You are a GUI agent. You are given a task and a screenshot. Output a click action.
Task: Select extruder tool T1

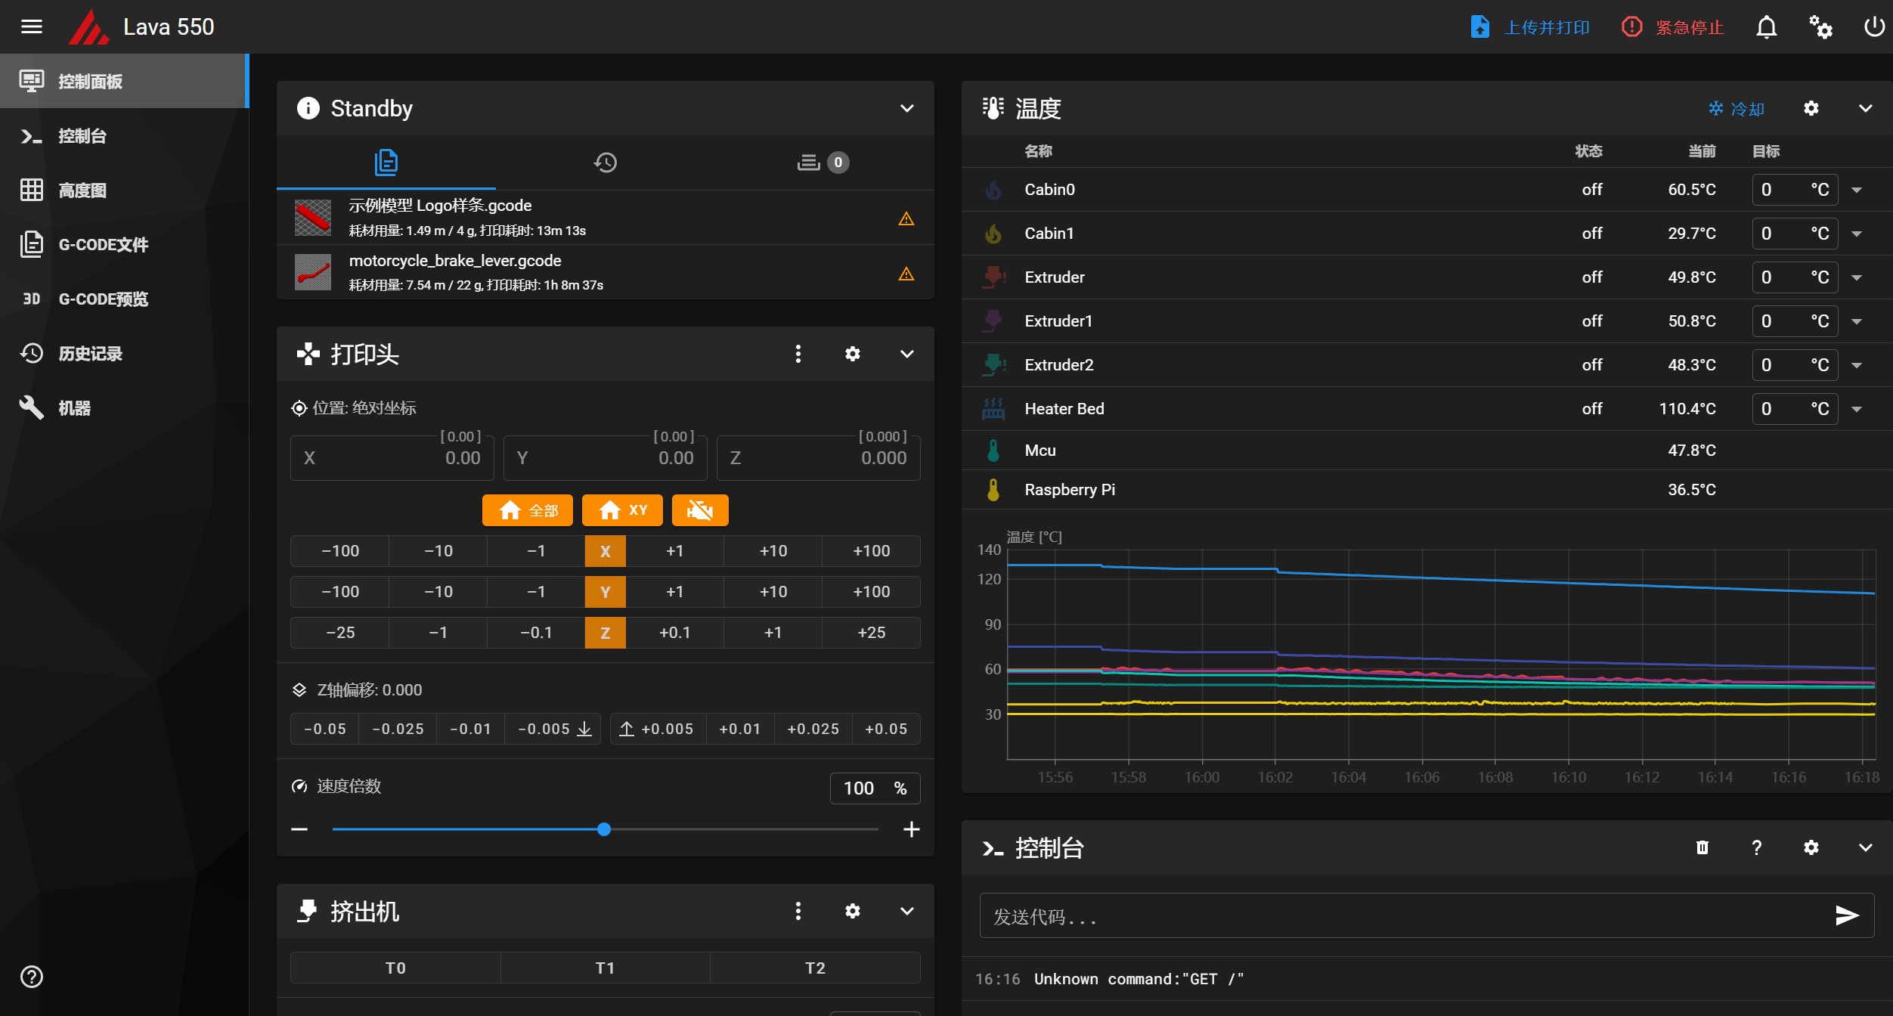[605, 968]
